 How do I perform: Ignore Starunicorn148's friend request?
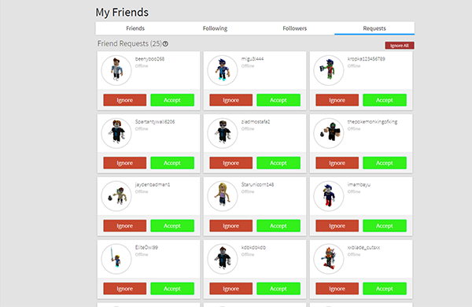pyautogui.click(x=230, y=226)
